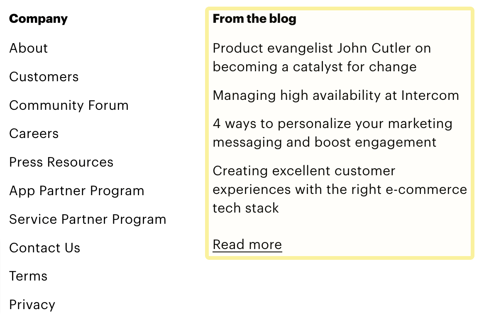Image resolution: width=484 pixels, height=329 pixels.
Task: Visit the Community Forum
Action: 68,106
